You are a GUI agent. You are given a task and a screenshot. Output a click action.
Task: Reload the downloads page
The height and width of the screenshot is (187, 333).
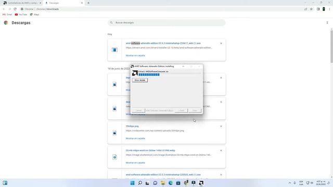tap(15, 9)
